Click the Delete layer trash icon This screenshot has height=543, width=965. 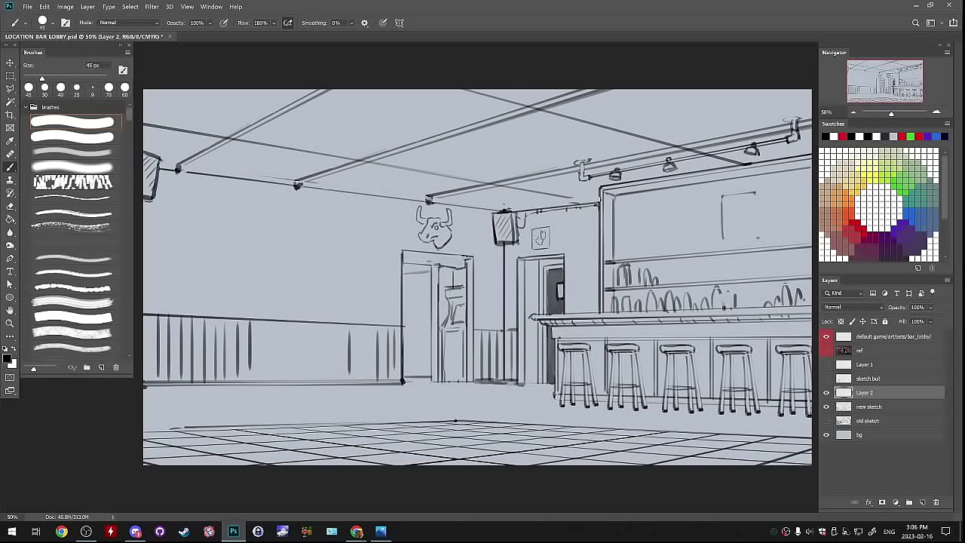click(936, 502)
